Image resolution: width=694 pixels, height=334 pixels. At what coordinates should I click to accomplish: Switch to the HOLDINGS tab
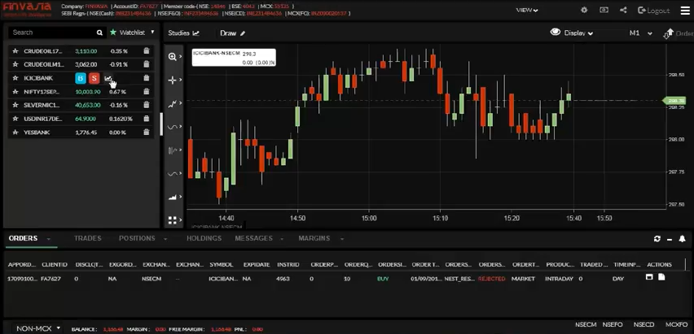point(204,238)
